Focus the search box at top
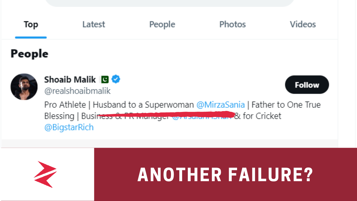This screenshot has width=357, height=201. click(170, 3)
